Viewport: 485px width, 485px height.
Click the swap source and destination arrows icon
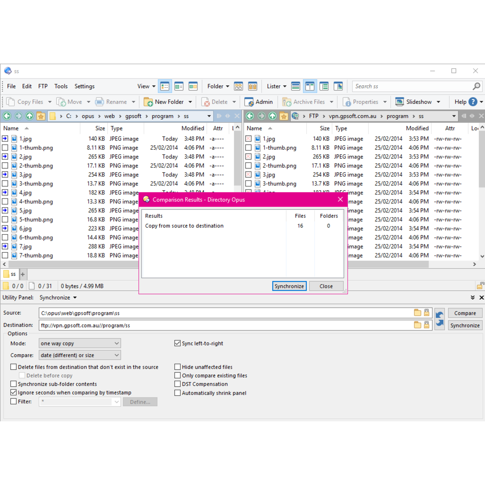tap(440, 319)
